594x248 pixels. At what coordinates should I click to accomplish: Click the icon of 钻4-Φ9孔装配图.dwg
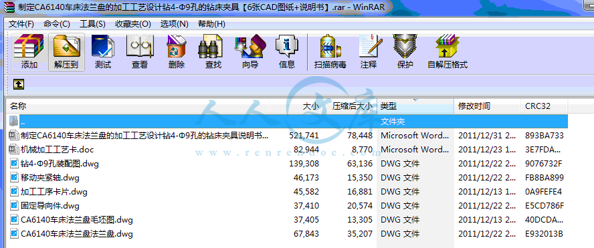(x=14, y=164)
